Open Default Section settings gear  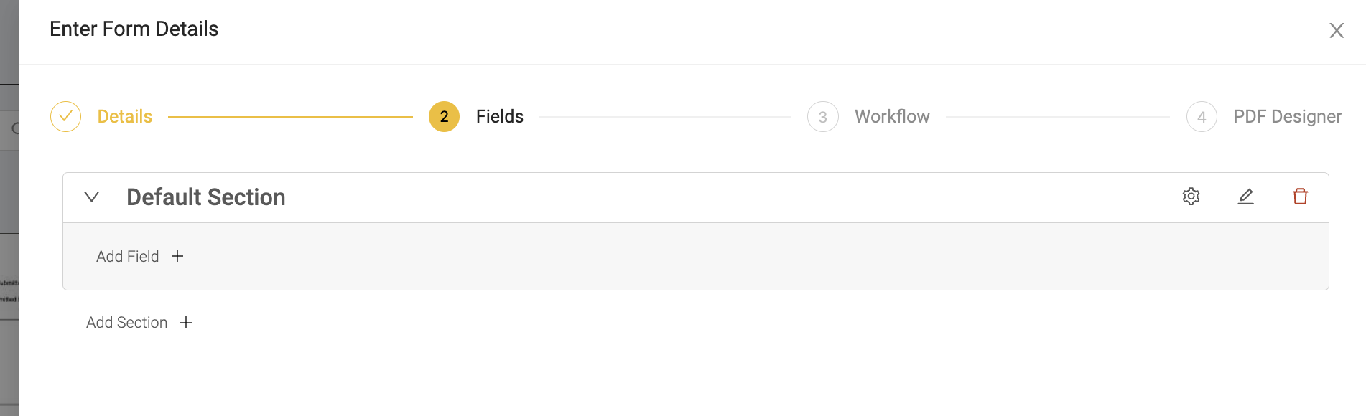[1191, 197]
